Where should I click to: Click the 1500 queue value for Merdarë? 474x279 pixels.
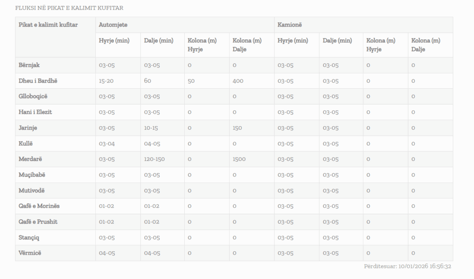click(x=239, y=159)
